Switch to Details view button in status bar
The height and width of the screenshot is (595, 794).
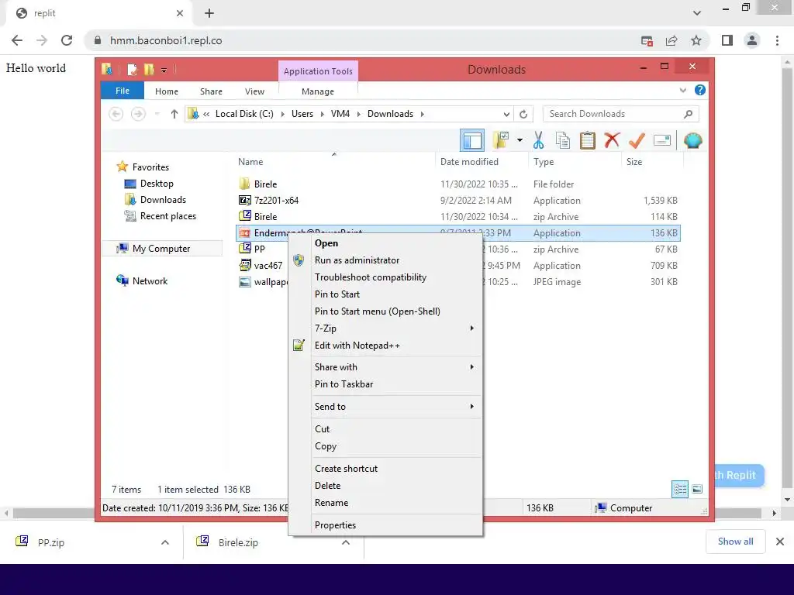click(x=680, y=490)
